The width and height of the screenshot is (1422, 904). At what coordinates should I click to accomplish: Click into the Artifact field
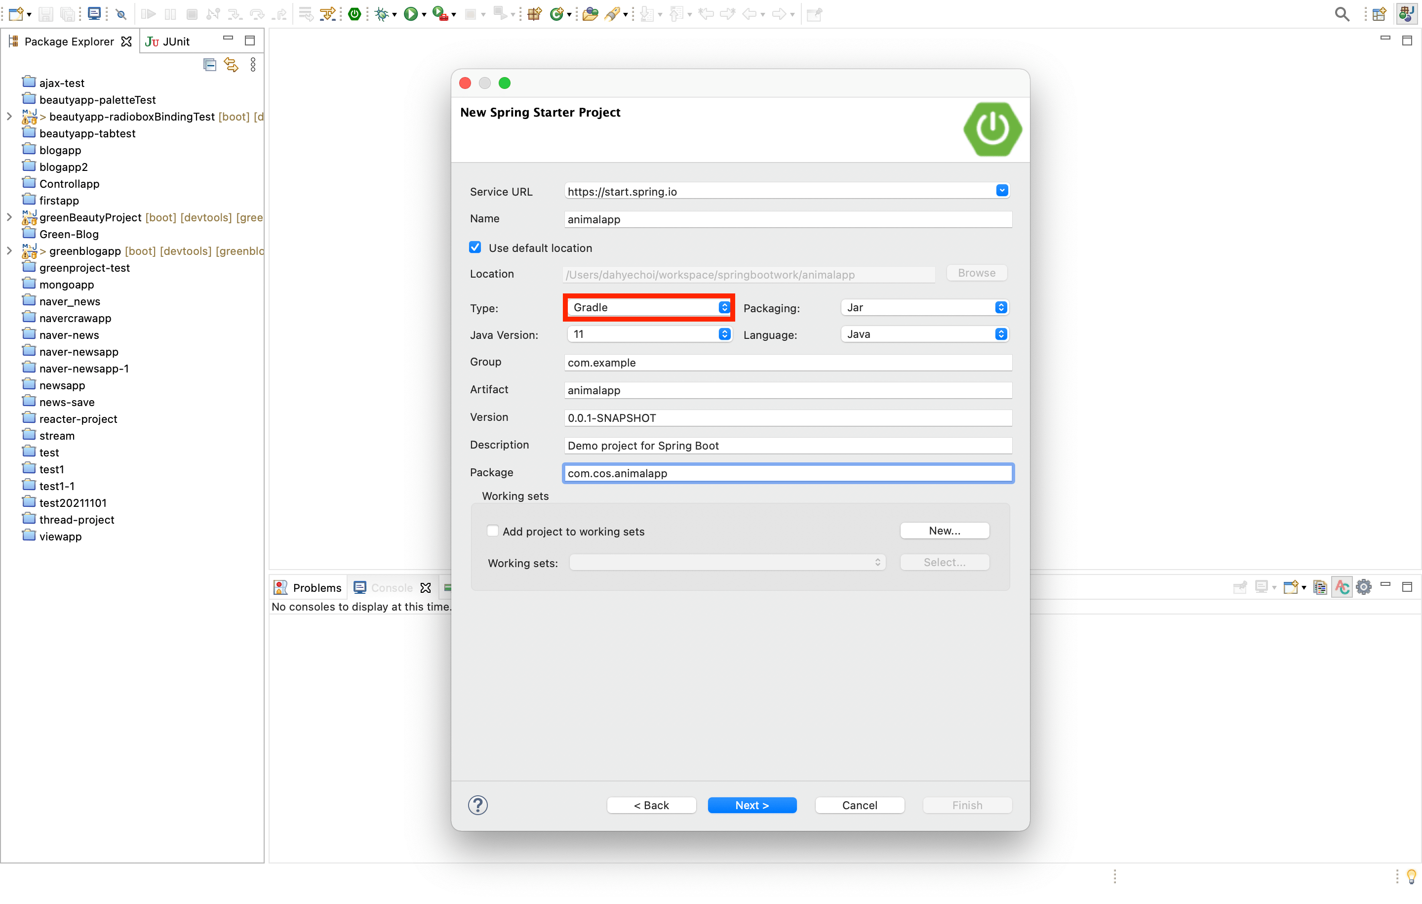[x=788, y=390]
